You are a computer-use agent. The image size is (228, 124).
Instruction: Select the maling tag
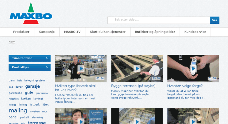point(18,111)
